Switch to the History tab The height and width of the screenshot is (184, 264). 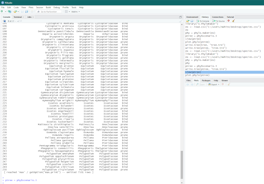[205, 17]
